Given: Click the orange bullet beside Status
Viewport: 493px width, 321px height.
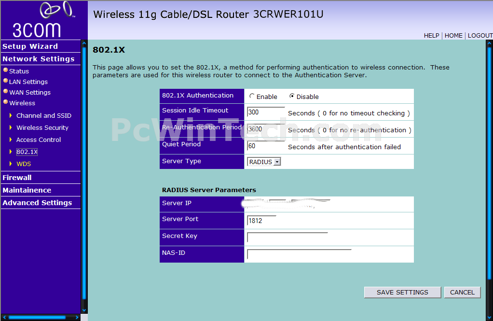Looking at the screenshot, I should point(5,70).
